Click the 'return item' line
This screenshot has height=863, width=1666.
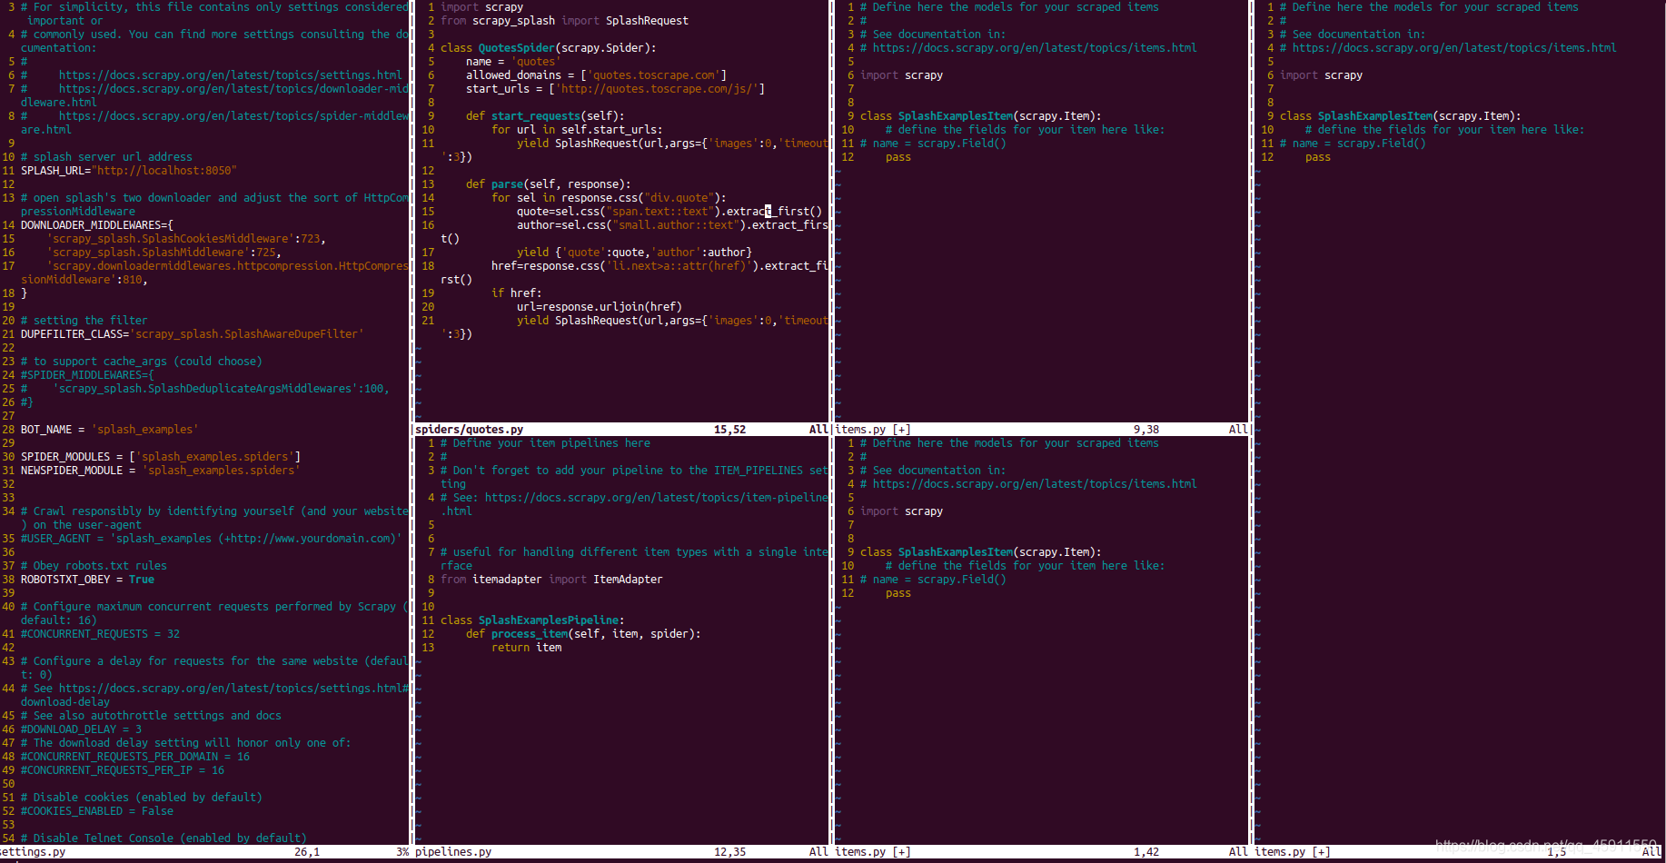526,648
